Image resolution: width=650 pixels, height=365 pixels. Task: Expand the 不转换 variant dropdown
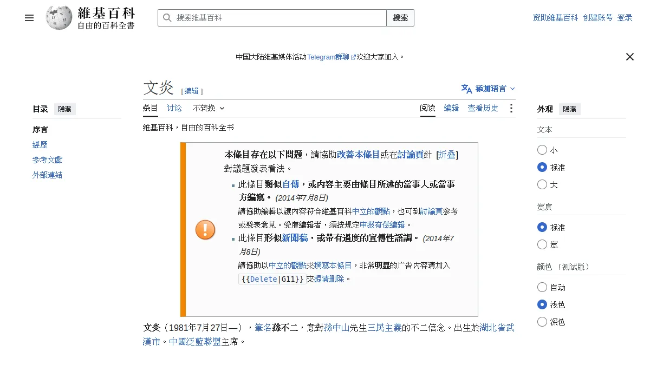coord(209,108)
